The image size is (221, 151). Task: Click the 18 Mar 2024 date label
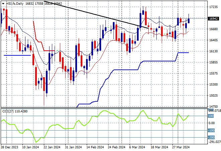point(159,147)
